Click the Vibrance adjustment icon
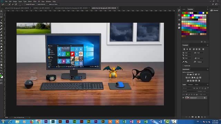Image resolution: width=221 pixels, height=124 pixels. (x=199, y=74)
